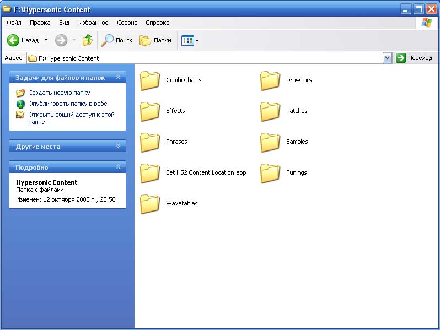Click the new folder task icon
440x330 pixels.
tap(20, 93)
